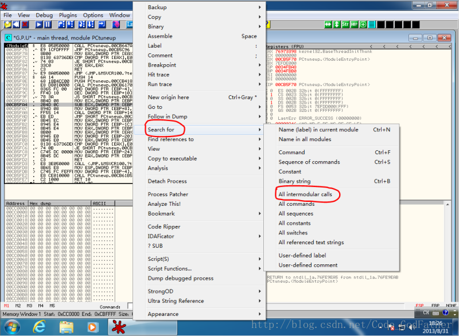This screenshot has height=336, width=459.
Task: Click the Hex dump column header
Action: tap(60, 203)
